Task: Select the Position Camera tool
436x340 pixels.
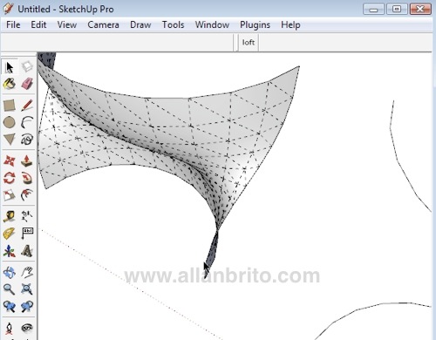Action: point(10,329)
